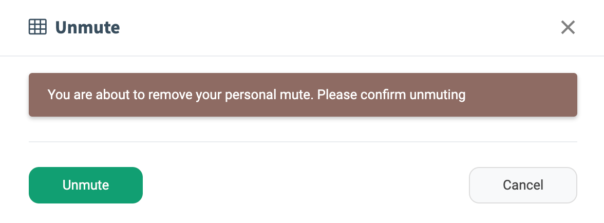The width and height of the screenshot is (604, 223).
Task: Click the Cancel button
Action: tap(523, 185)
